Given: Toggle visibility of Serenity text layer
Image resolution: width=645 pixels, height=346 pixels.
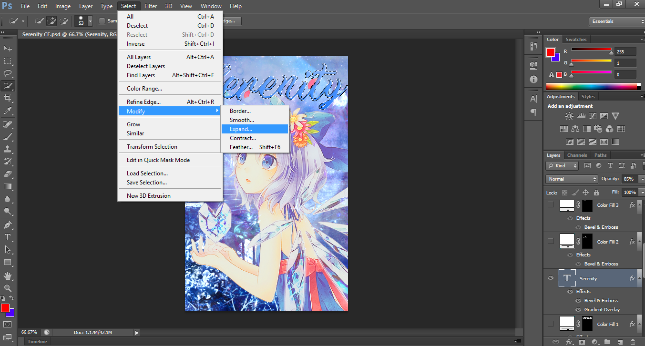Looking at the screenshot, I should click(x=551, y=278).
